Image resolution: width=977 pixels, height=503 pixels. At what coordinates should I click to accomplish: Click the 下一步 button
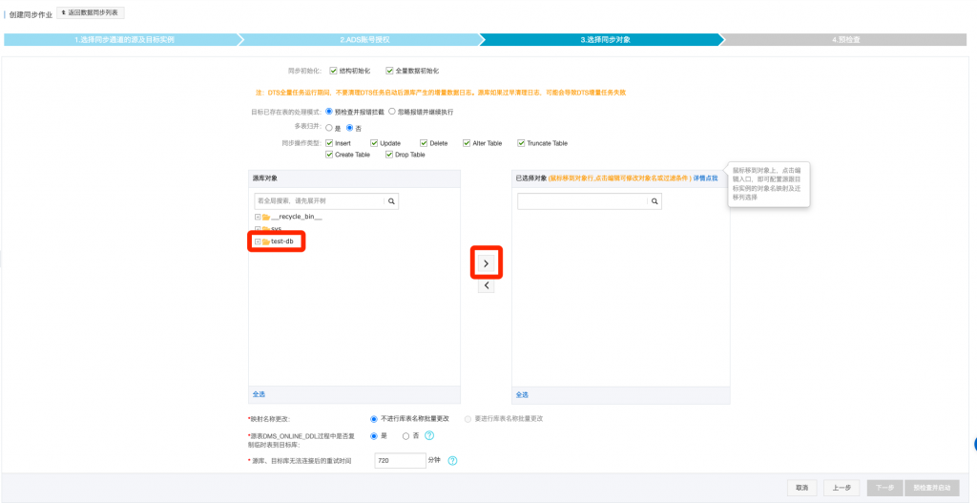coord(884,488)
